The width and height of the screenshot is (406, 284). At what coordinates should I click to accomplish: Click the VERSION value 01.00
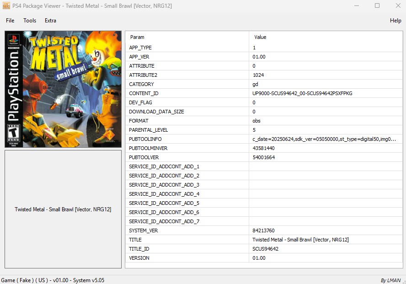coord(259,258)
